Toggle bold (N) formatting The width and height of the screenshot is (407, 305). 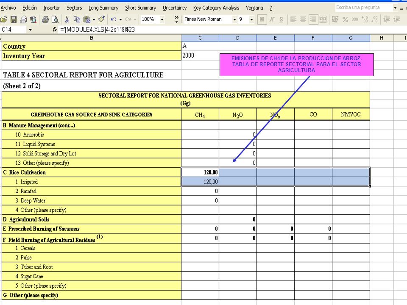[262, 19]
